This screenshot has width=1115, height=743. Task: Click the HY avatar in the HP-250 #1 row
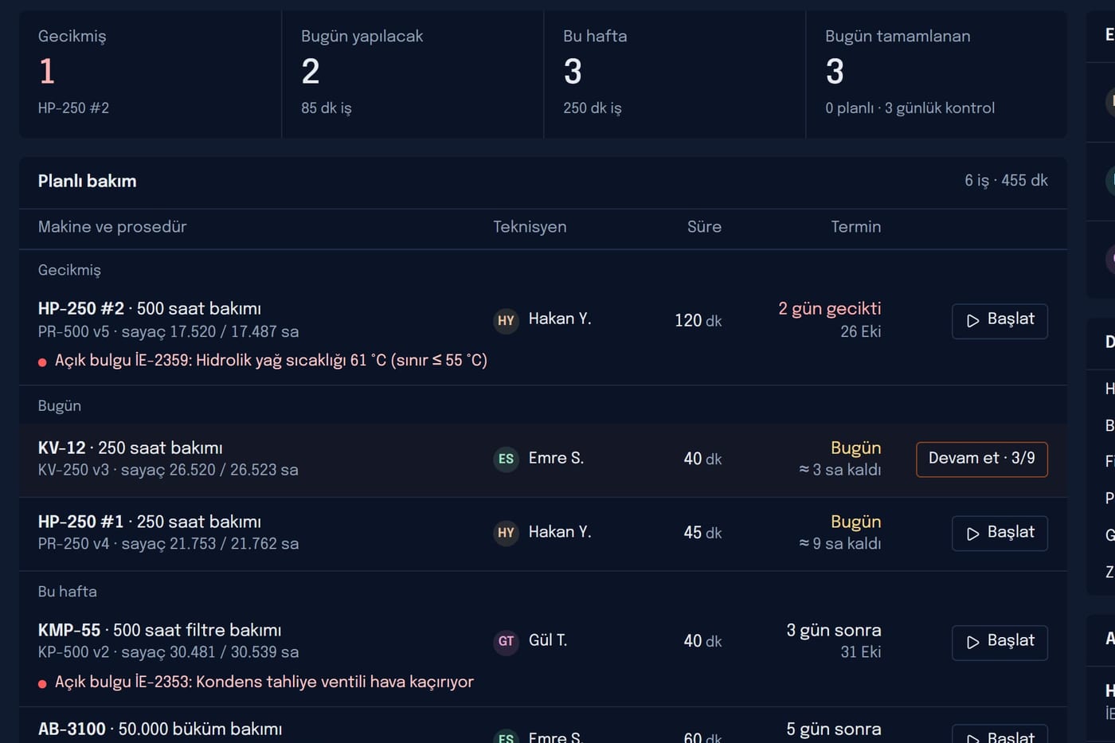point(506,532)
